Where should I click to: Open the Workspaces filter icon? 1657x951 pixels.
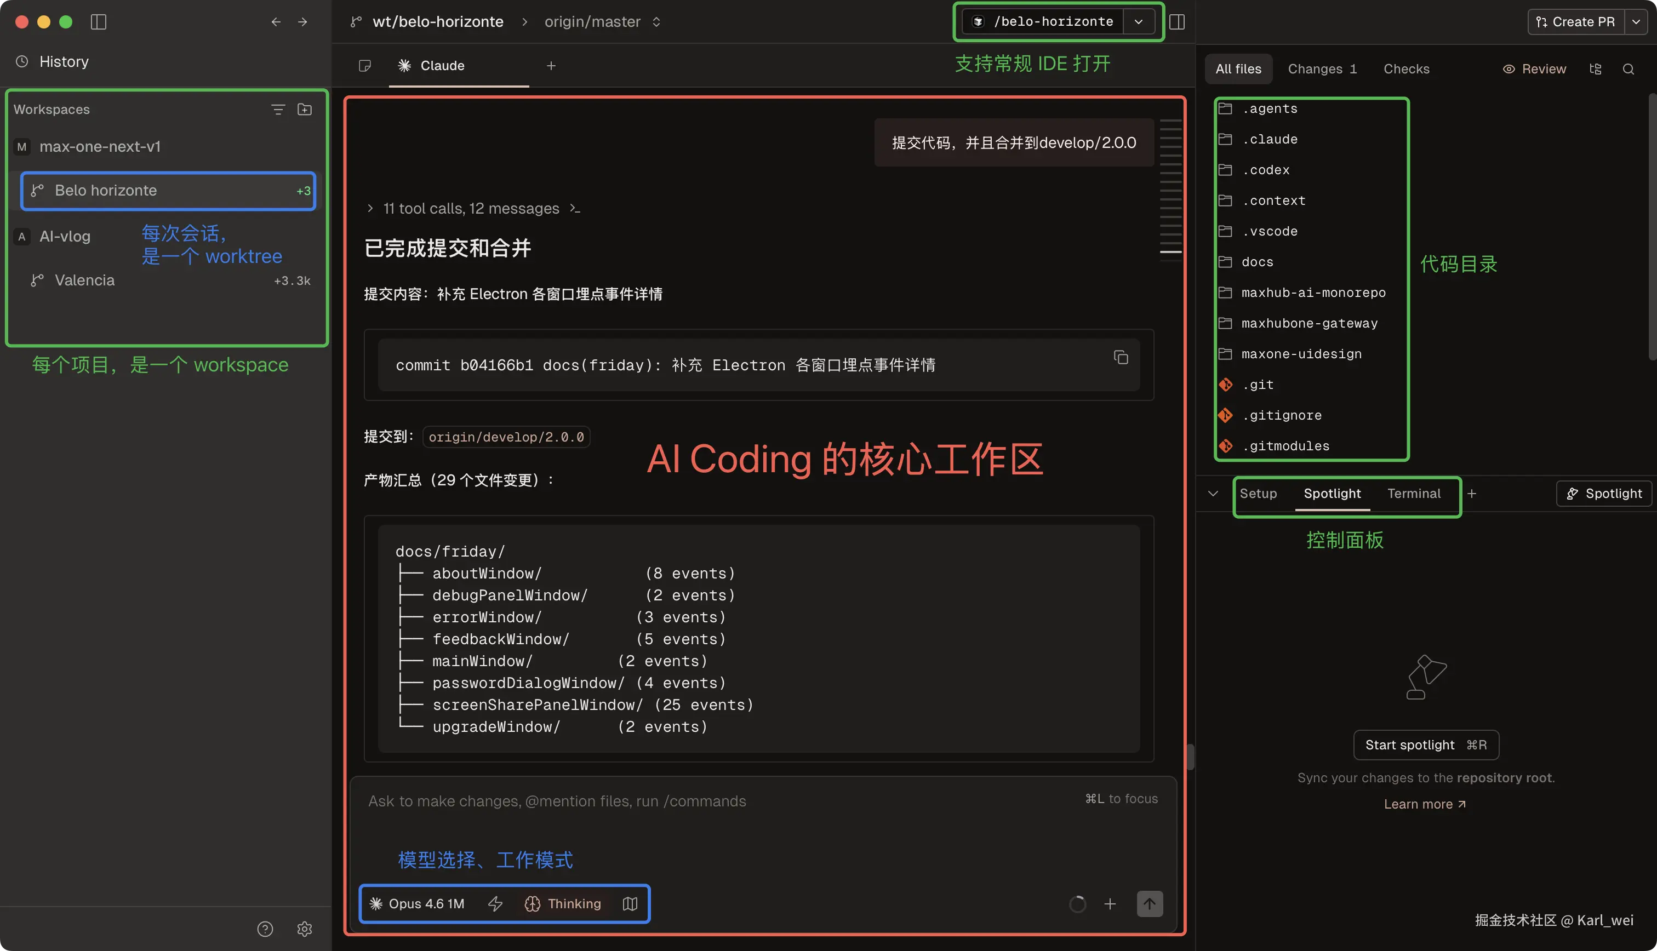coord(278,109)
